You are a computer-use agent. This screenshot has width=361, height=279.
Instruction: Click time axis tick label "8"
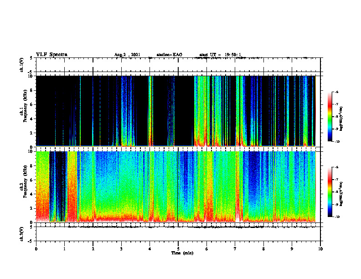click(x=263, y=249)
